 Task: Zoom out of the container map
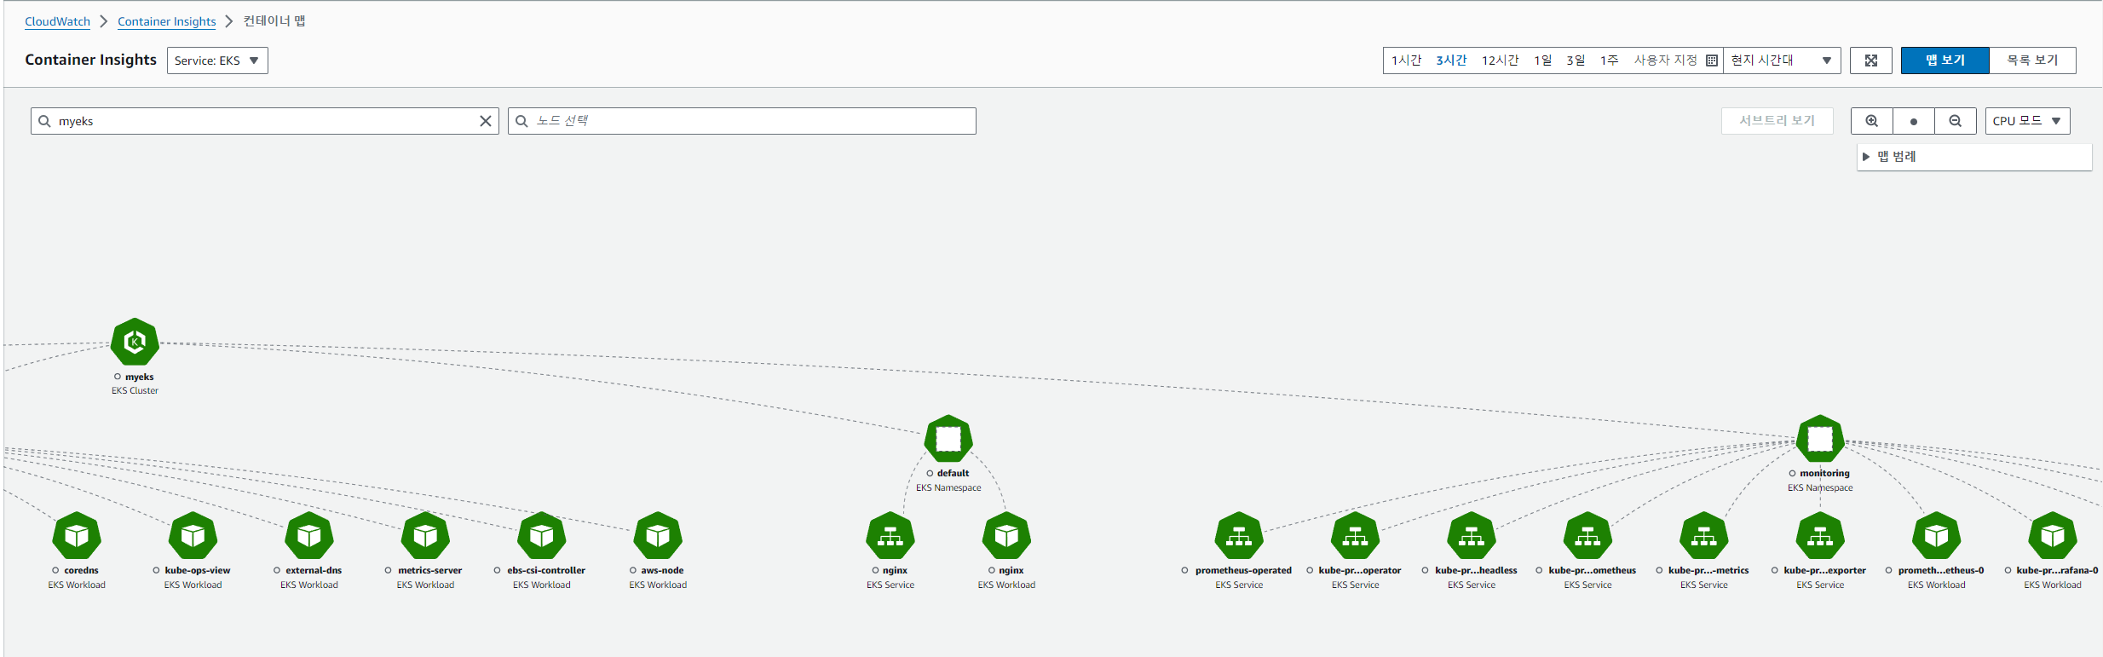pyautogui.click(x=1956, y=121)
